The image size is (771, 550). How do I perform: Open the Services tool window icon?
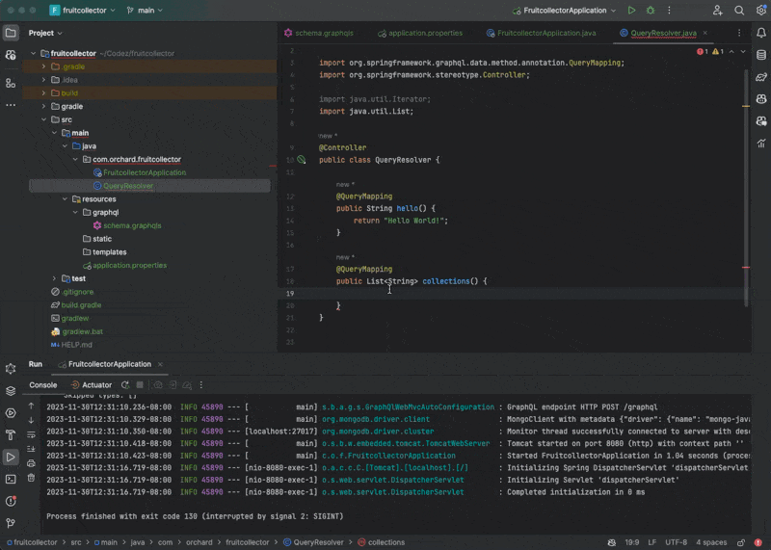tap(11, 413)
